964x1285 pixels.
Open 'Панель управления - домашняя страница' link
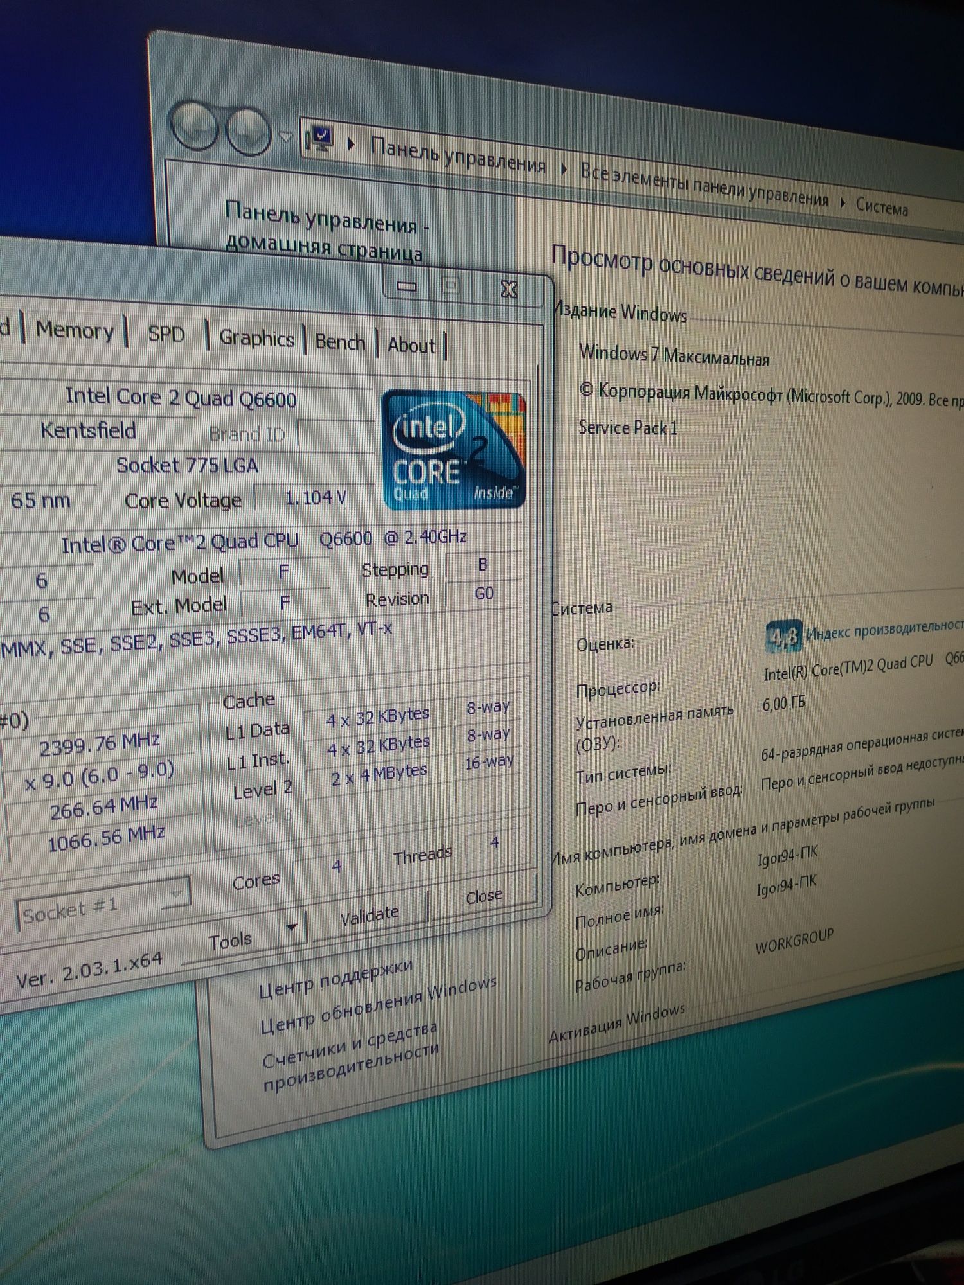(x=326, y=231)
